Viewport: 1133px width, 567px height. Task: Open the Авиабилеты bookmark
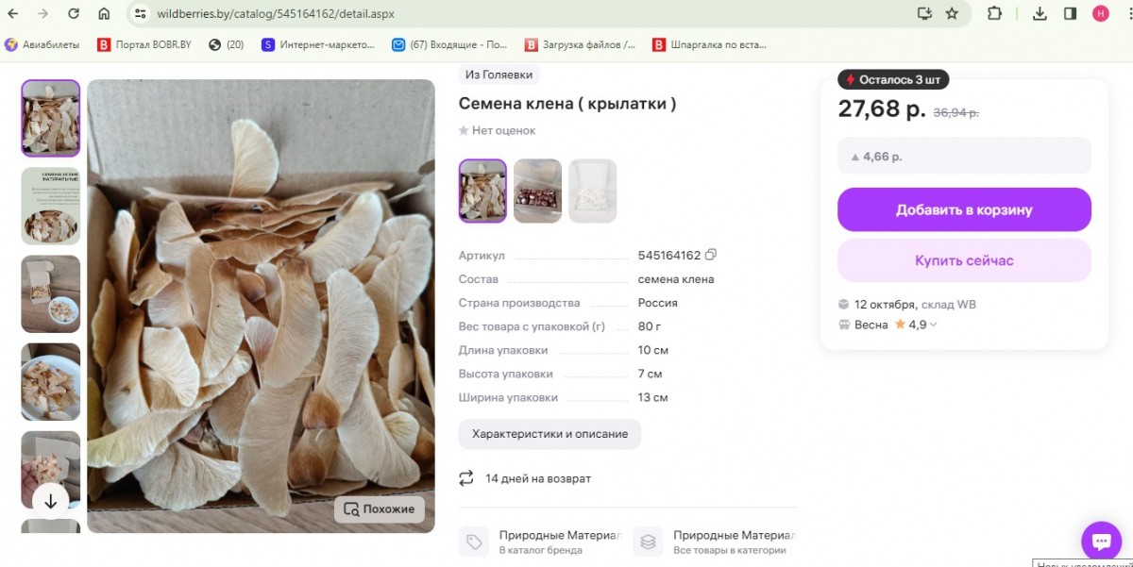point(45,44)
